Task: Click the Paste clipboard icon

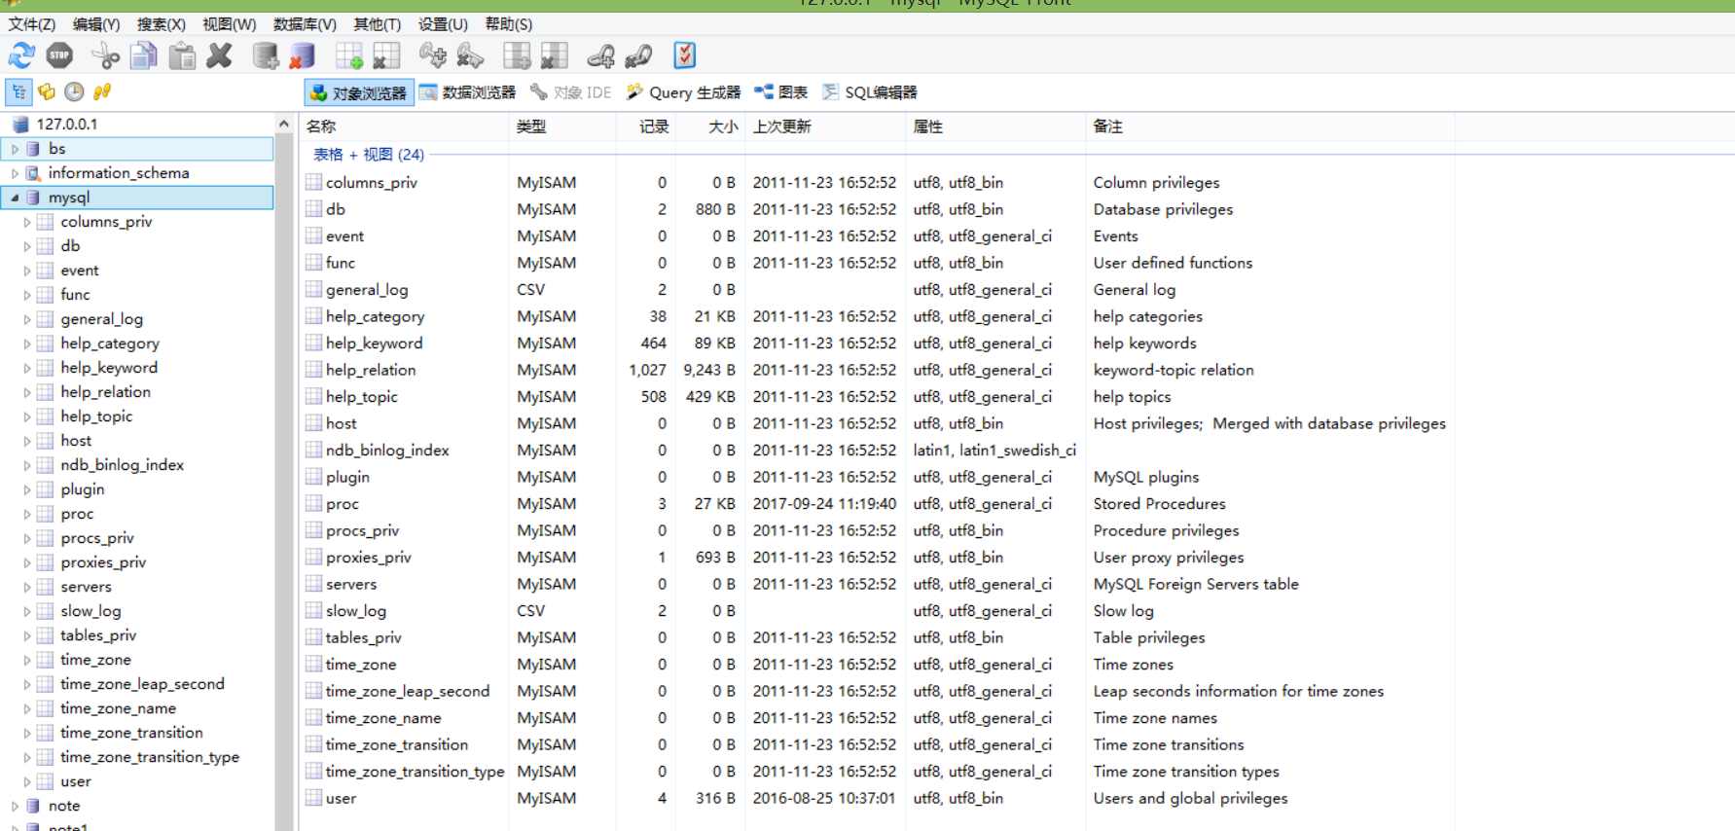Action: 182,56
